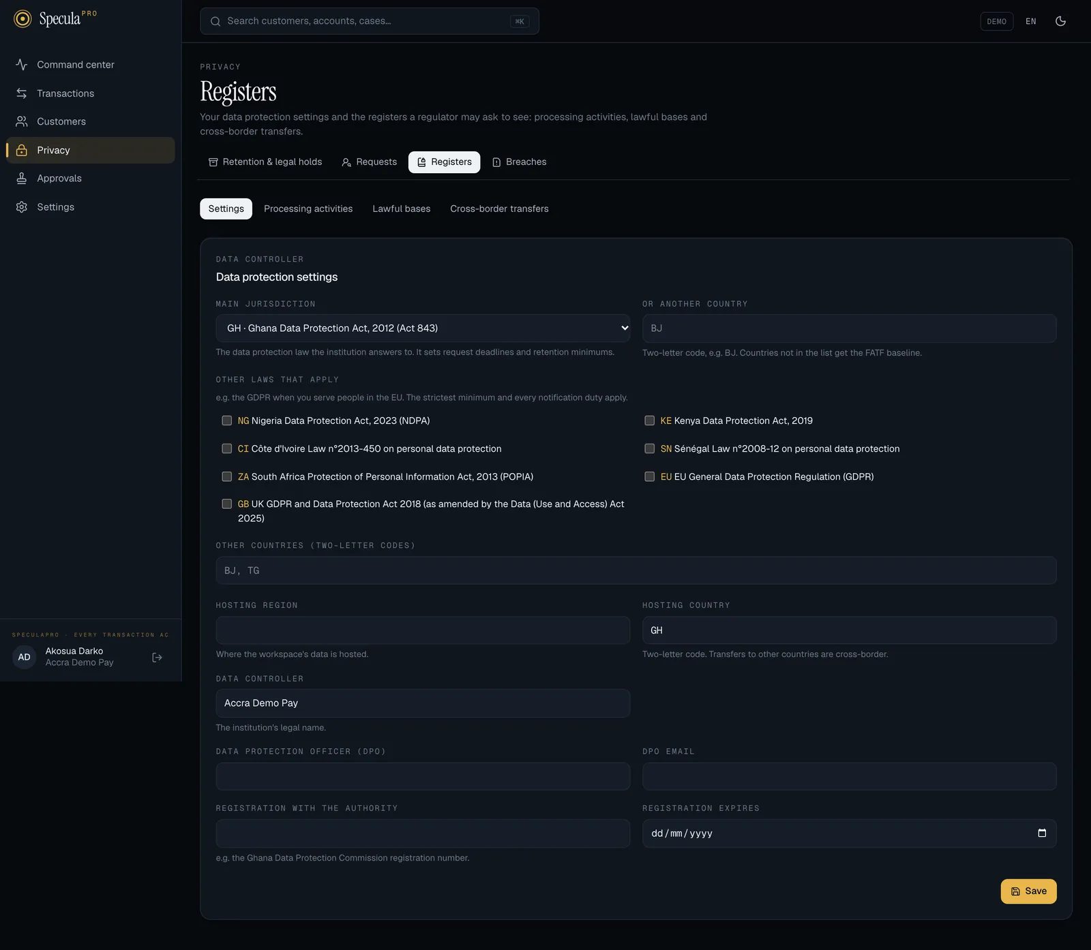Tick South Africa POPIA checkbox
Screen dimensions: 1091x950
227,476
